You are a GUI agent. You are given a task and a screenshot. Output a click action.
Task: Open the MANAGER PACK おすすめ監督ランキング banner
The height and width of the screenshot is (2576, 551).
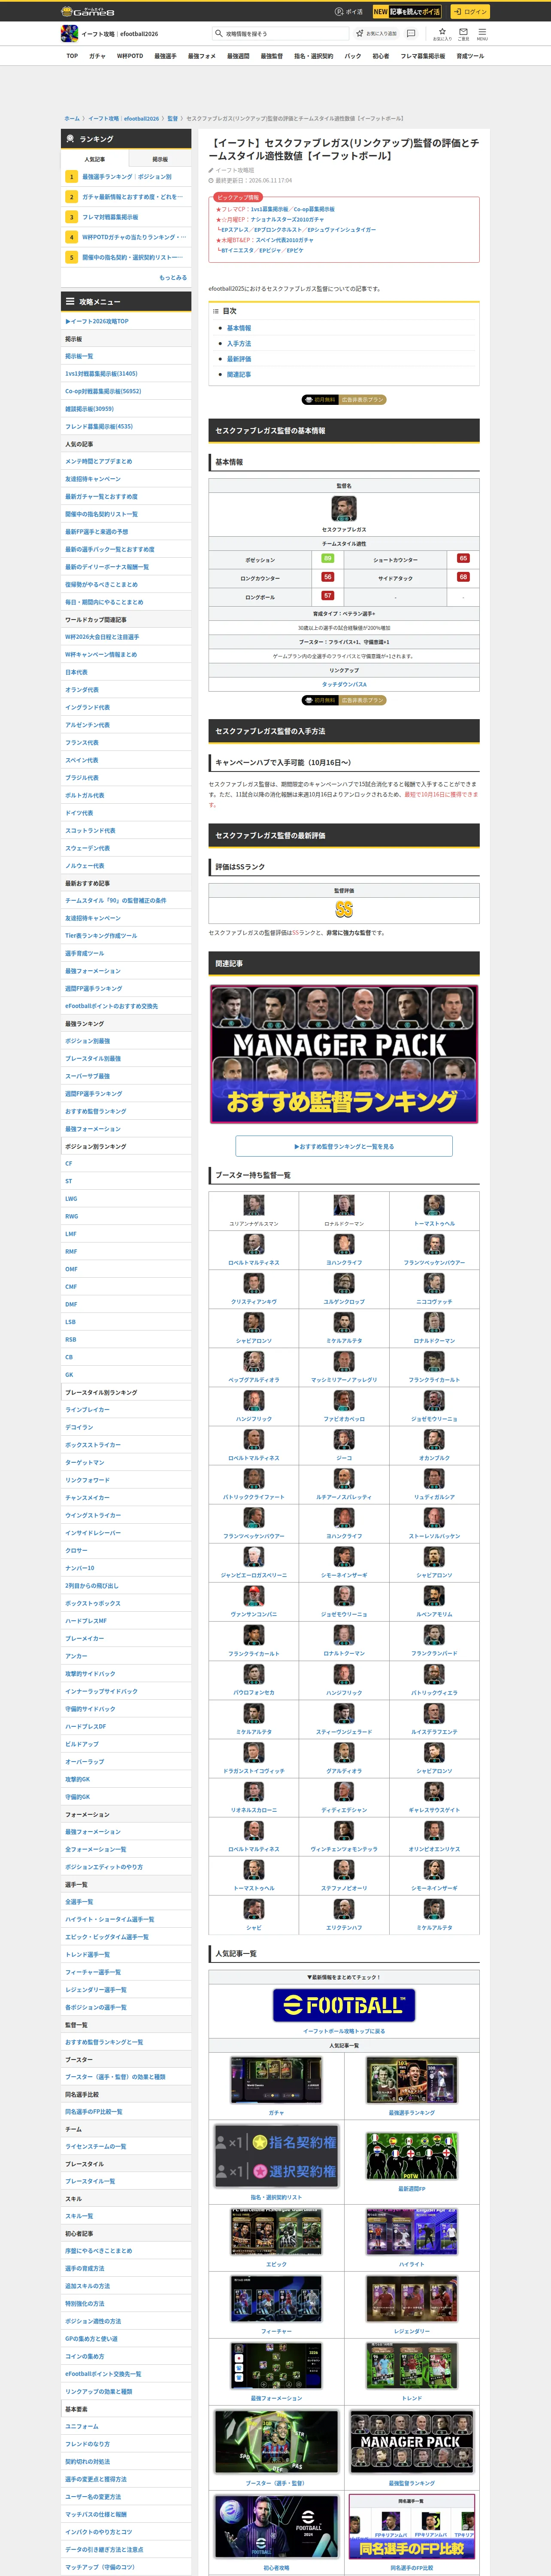coord(344,1054)
